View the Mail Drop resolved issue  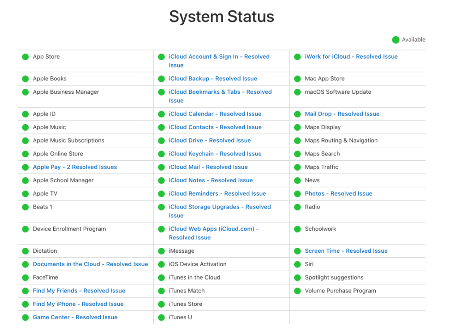(x=342, y=114)
